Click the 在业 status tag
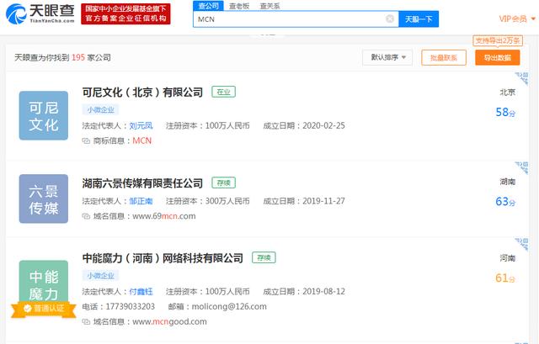Viewport: 539px width, 344px height. (x=224, y=92)
